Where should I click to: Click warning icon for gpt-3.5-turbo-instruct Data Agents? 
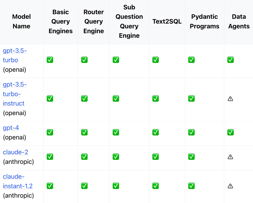[x=230, y=99]
